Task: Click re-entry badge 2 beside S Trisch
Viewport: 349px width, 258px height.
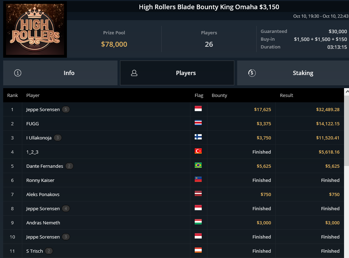Action: tap(49, 251)
